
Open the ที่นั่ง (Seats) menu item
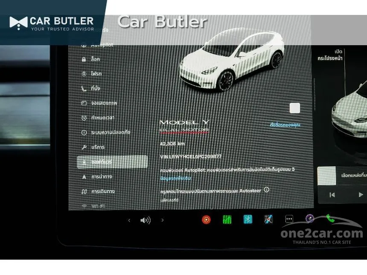[x=90, y=88]
